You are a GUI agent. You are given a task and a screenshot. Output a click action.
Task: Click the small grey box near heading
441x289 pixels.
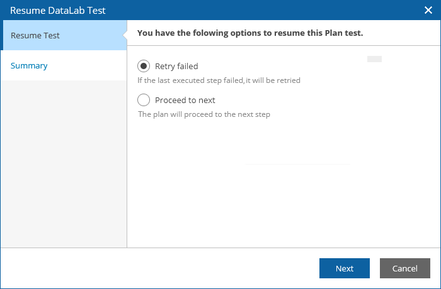(374, 59)
